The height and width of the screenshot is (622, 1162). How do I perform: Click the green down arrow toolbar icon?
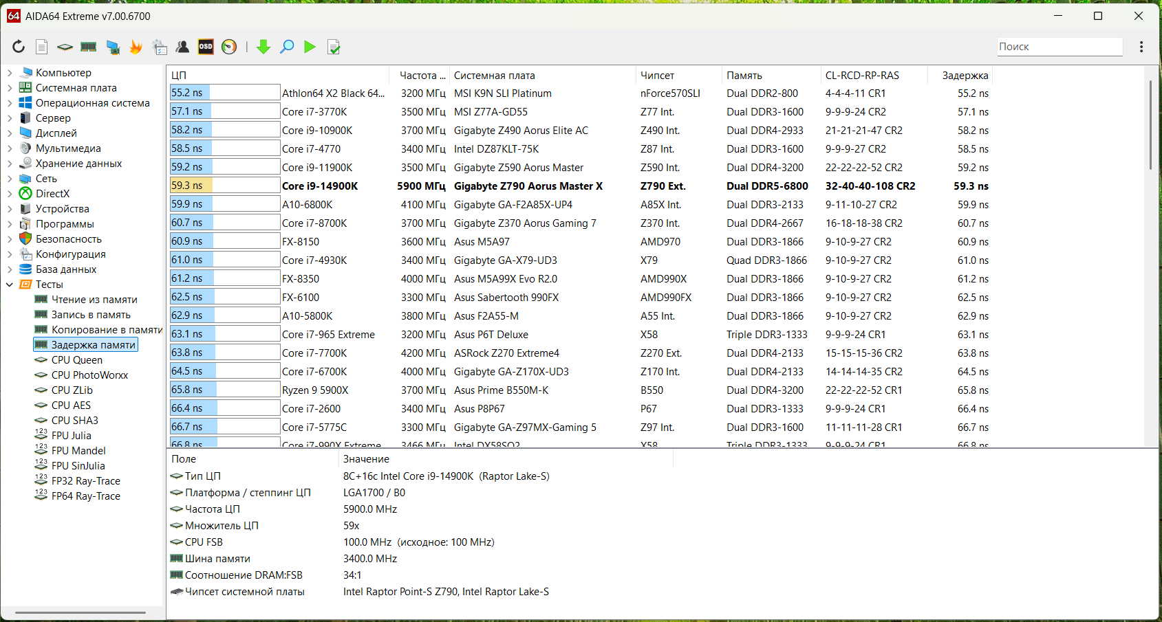(263, 47)
